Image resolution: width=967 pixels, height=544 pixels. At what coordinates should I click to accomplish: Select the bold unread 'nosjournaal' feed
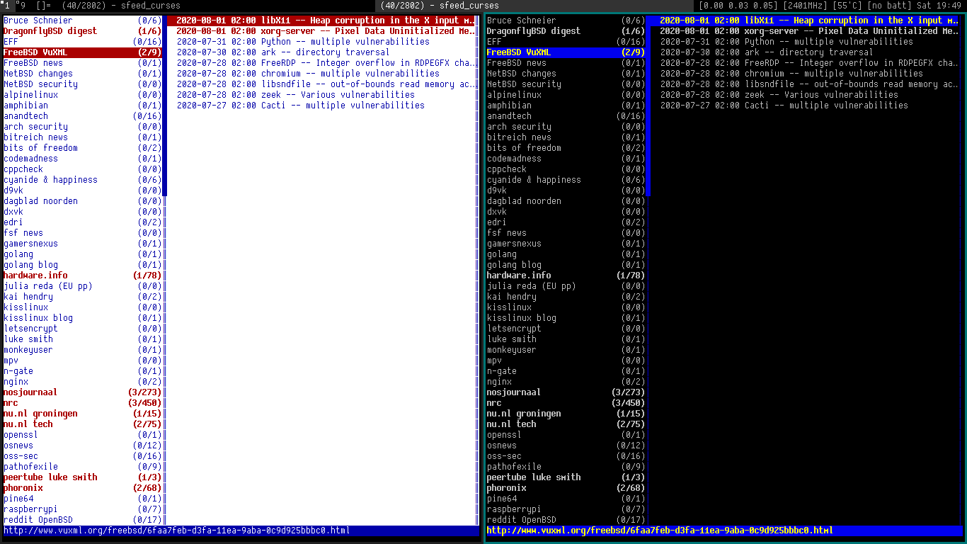(x=30, y=392)
